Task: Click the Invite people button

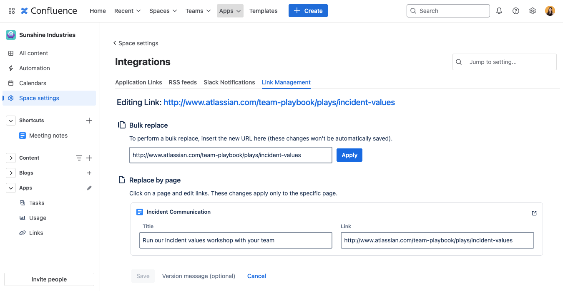Action: coord(49,279)
